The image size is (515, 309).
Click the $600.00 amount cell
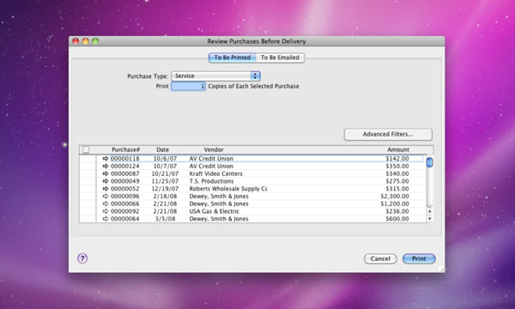click(397, 219)
